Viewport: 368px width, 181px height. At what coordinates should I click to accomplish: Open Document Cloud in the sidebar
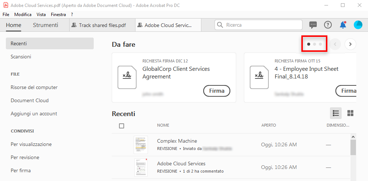click(30, 100)
